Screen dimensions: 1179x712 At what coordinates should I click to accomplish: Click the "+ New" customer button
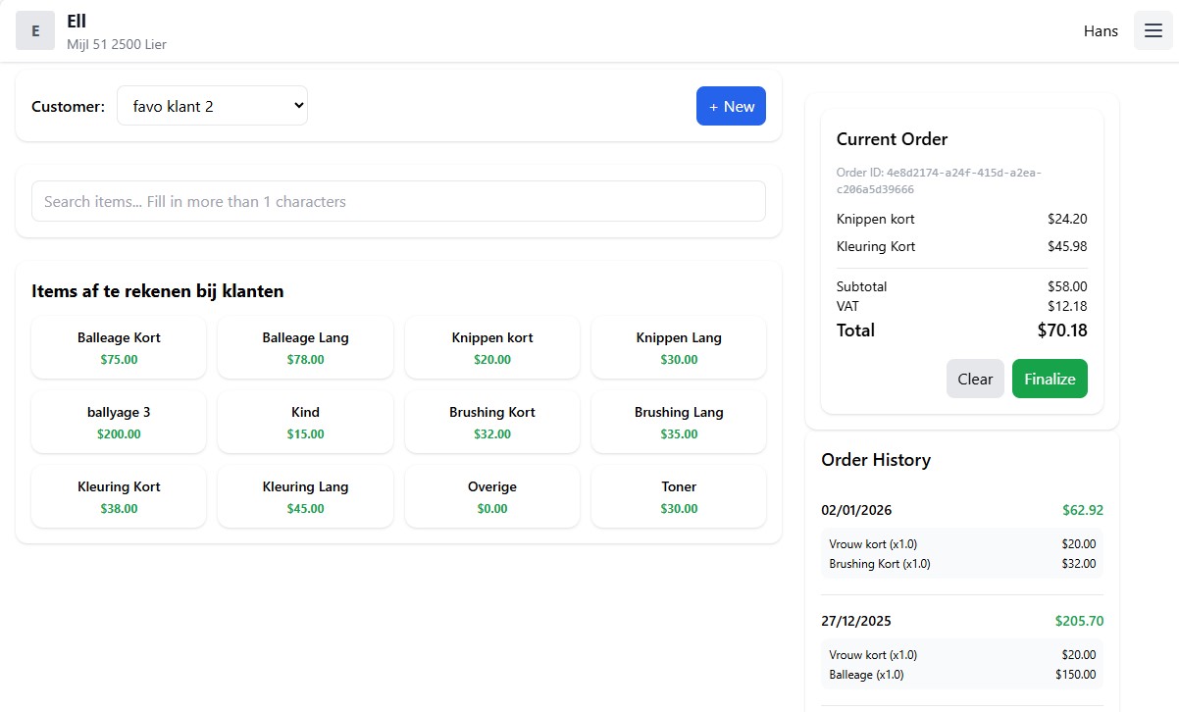coord(731,106)
